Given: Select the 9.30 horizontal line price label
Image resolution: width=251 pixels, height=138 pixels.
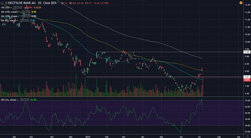Looking at the screenshot, I should (x=247, y=52).
